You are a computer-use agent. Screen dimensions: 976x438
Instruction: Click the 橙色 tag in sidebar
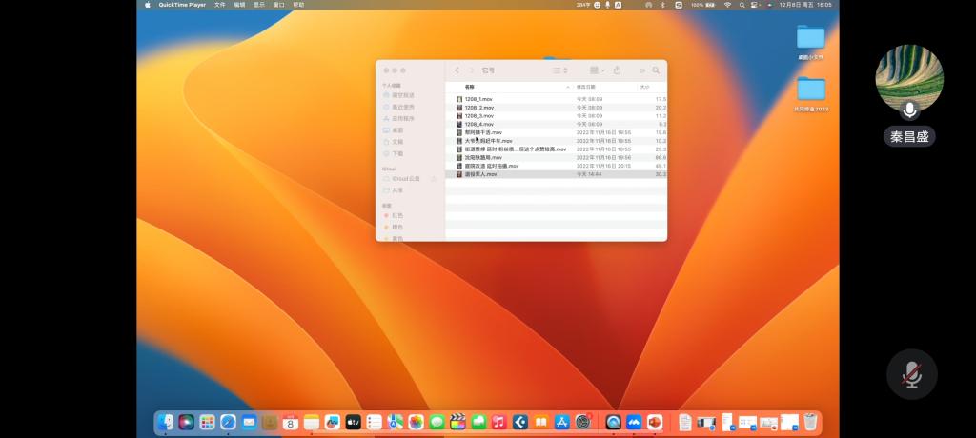tap(397, 227)
